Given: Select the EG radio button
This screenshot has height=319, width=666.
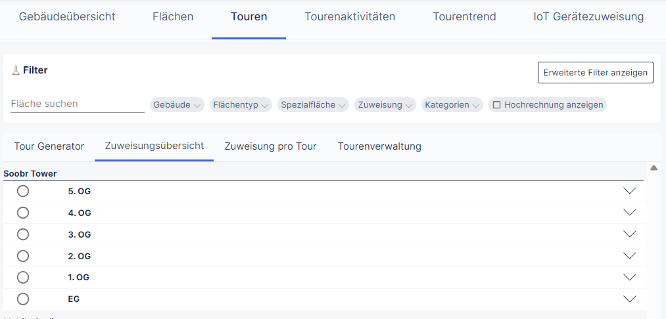Looking at the screenshot, I should click(23, 299).
